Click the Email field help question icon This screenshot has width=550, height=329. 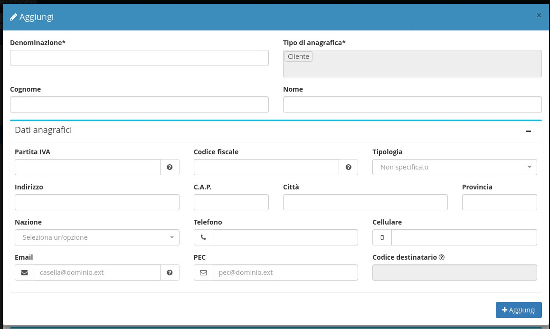click(170, 273)
